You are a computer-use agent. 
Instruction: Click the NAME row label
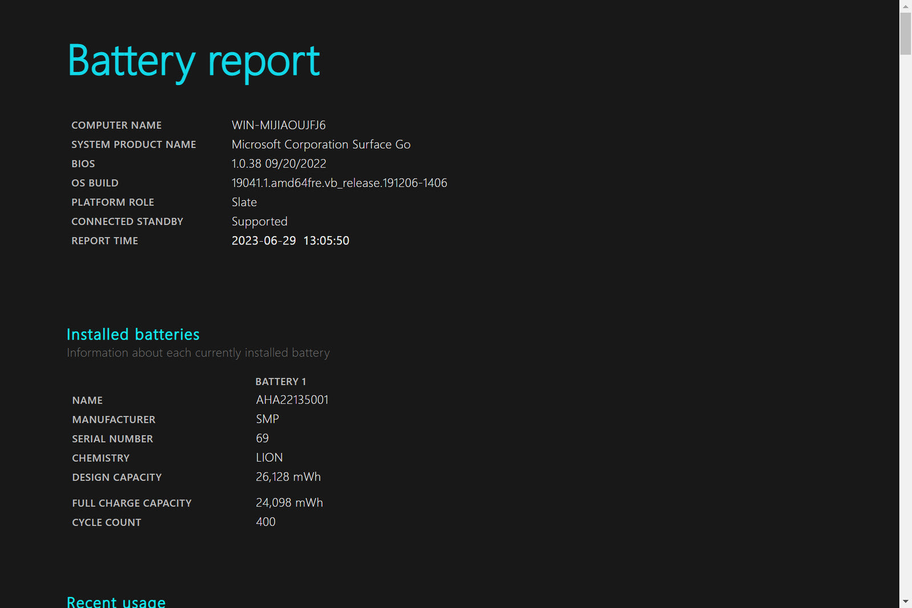point(87,401)
